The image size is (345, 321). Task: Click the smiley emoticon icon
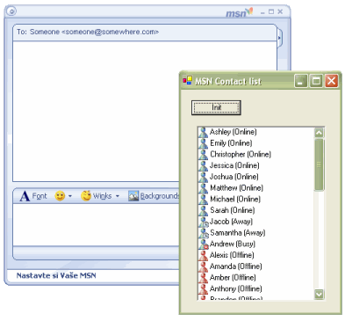click(60, 196)
